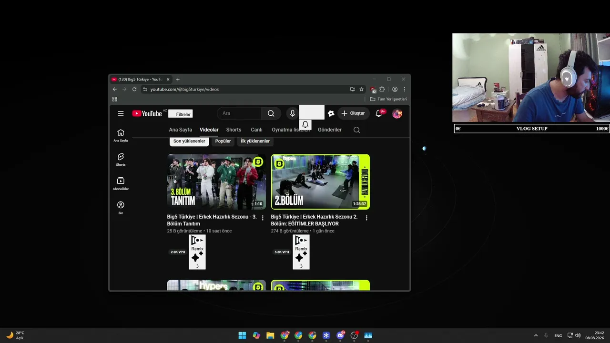The width and height of the screenshot is (610, 343).
Task: Click the sparkle icon beside Oluştur
Action: [331, 113]
